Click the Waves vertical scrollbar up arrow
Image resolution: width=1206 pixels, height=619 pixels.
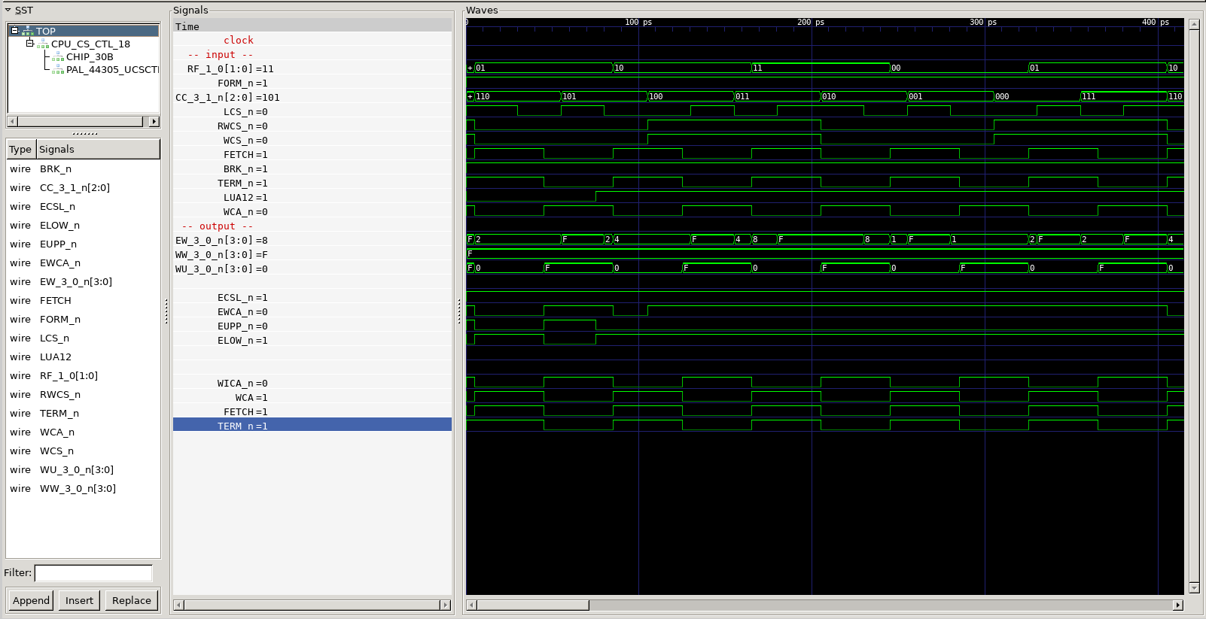click(x=1194, y=24)
